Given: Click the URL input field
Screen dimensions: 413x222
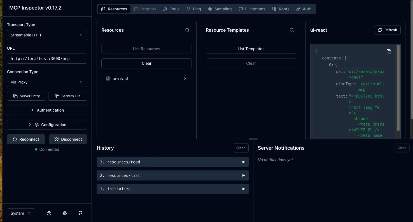Looking at the screenshot, I should (47, 59).
